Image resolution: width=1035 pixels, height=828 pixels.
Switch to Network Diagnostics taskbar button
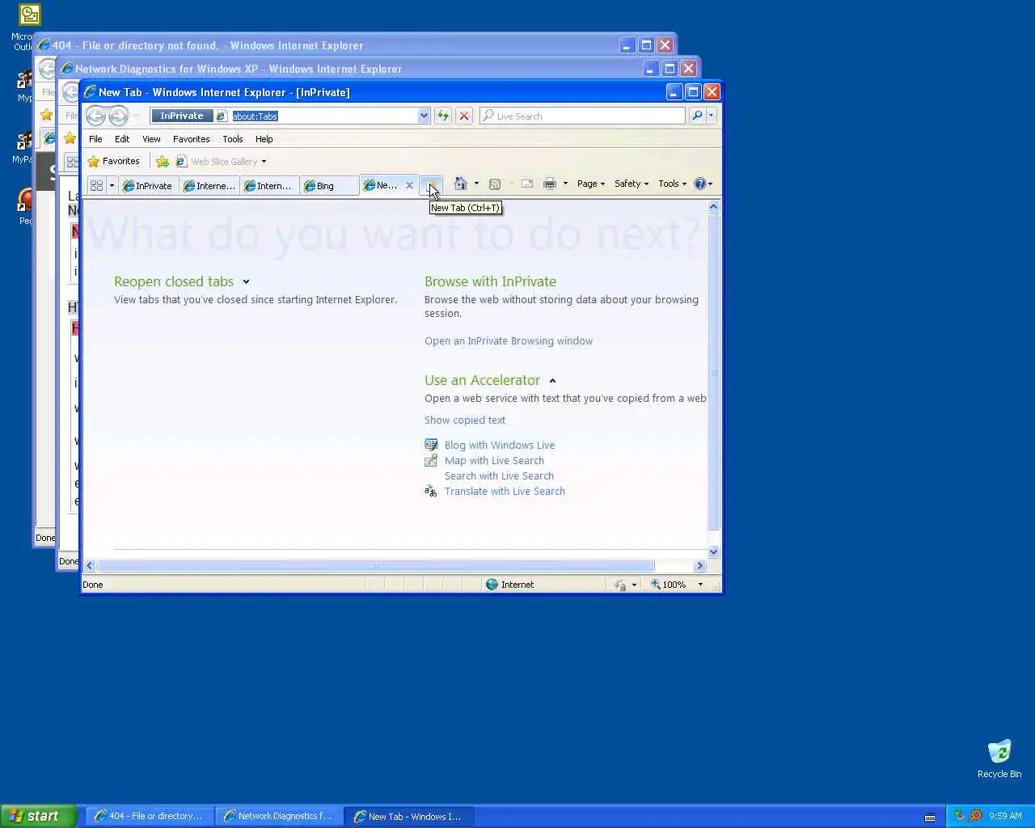coord(279,816)
